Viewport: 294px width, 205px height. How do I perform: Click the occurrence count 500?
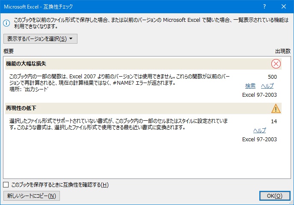272,77
